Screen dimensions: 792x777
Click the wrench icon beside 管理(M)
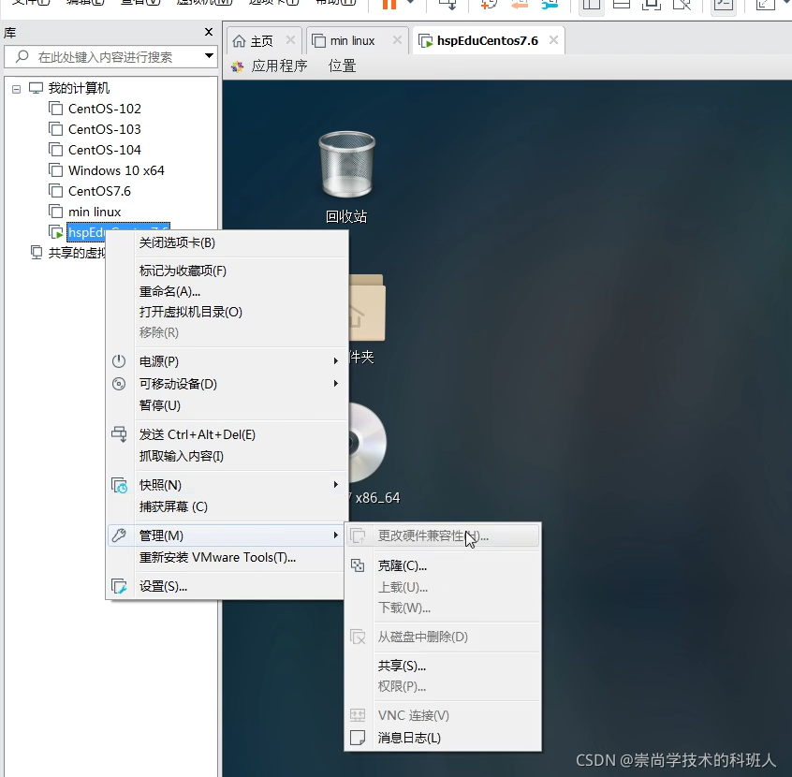(119, 535)
